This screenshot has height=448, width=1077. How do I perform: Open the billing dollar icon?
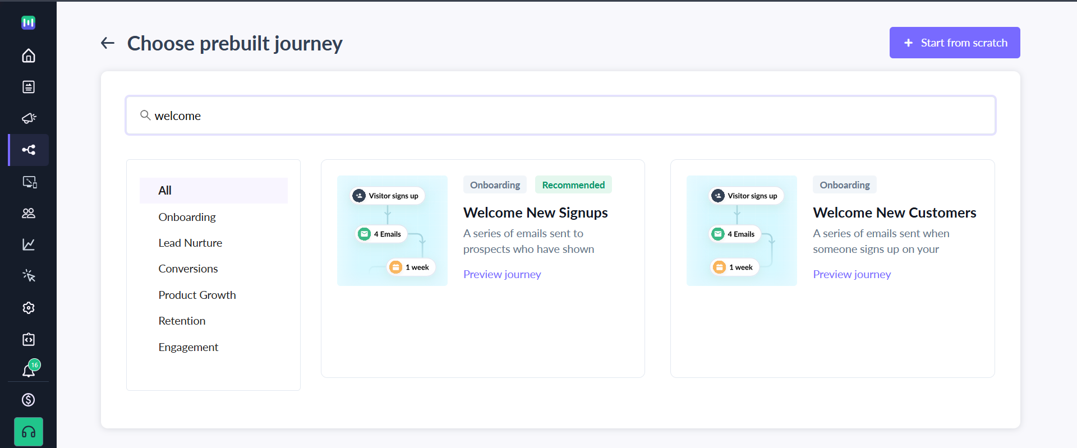(29, 400)
